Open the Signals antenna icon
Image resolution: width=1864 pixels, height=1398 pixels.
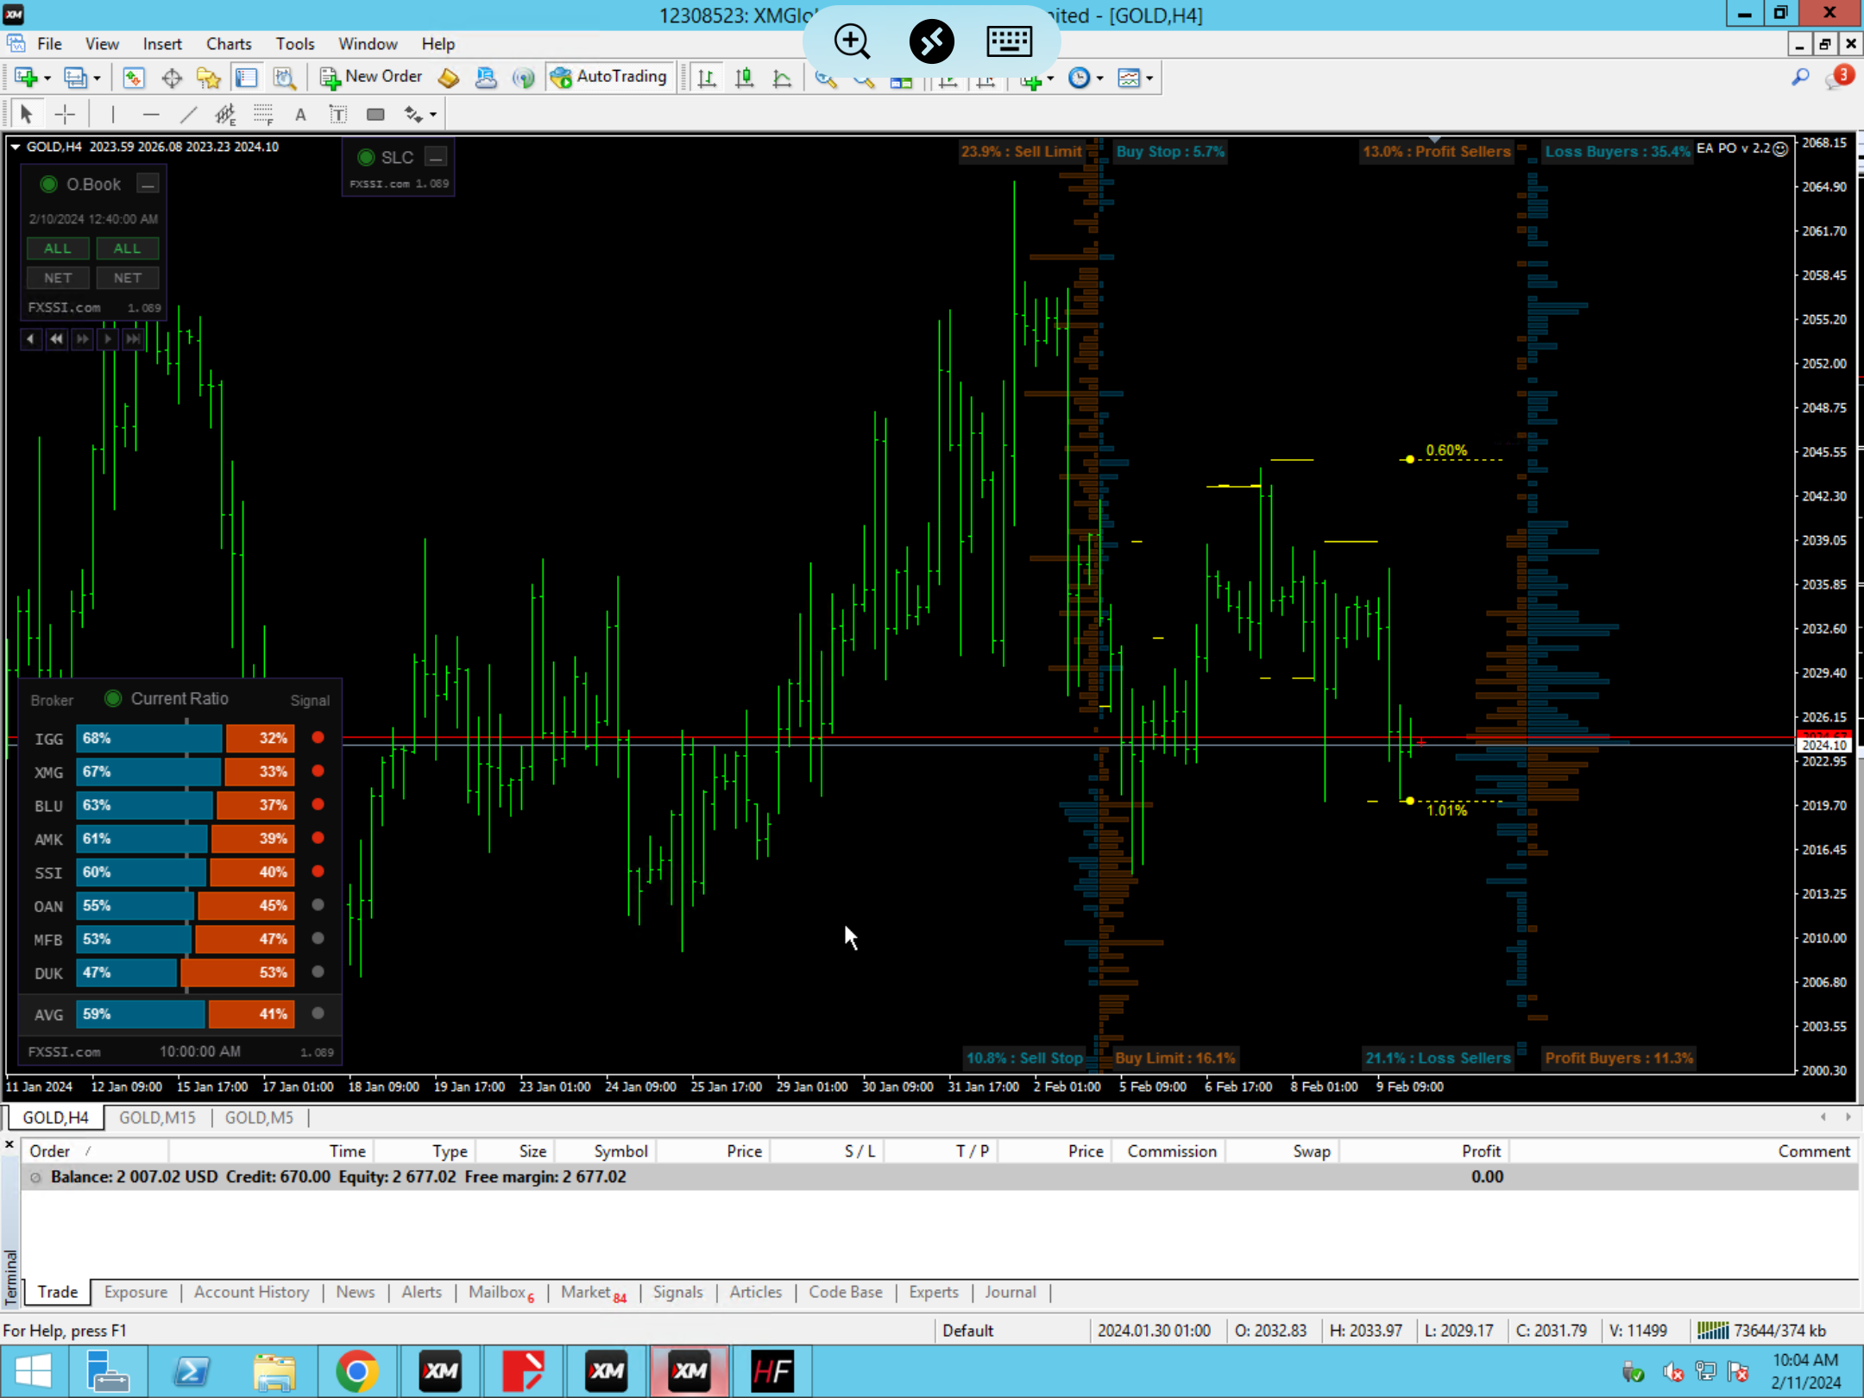[x=523, y=78]
